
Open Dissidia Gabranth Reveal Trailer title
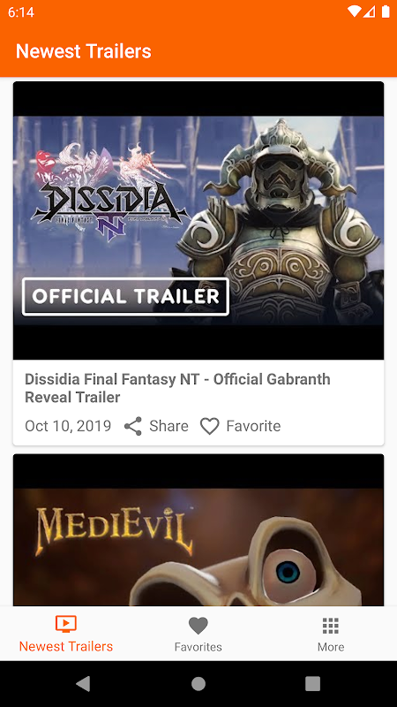pyautogui.click(x=177, y=388)
